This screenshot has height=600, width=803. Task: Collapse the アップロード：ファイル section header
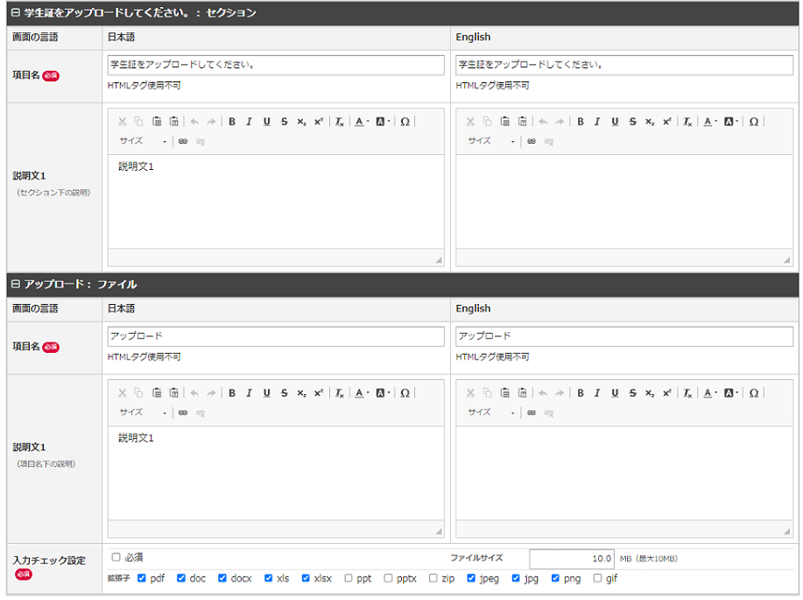(x=15, y=285)
